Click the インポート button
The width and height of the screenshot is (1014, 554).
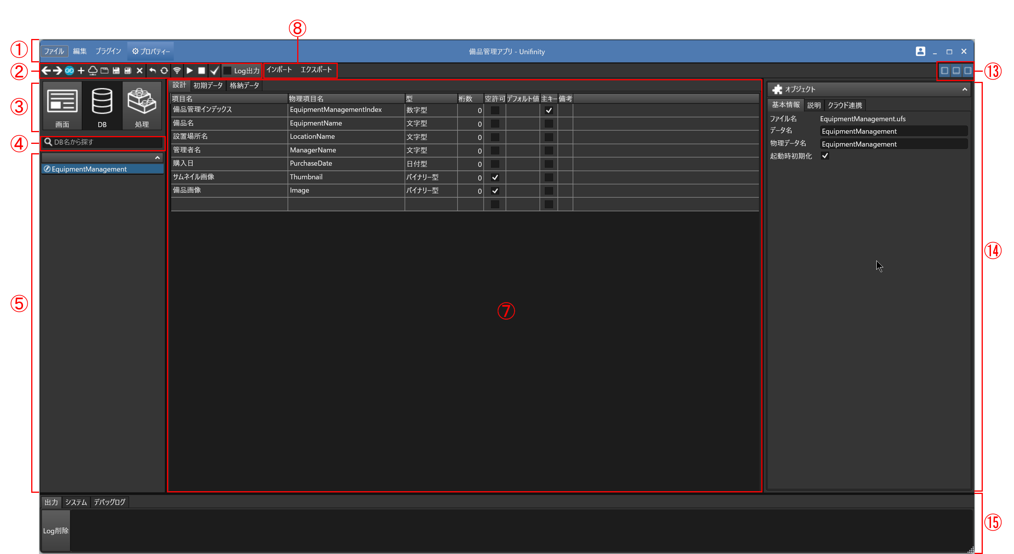pyautogui.click(x=279, y=70)
